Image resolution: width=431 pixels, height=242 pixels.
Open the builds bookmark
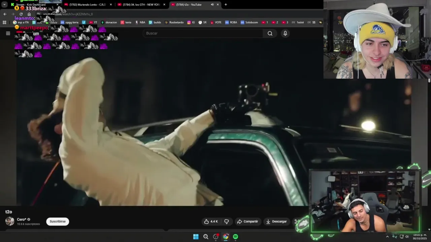tap(155, 23)
